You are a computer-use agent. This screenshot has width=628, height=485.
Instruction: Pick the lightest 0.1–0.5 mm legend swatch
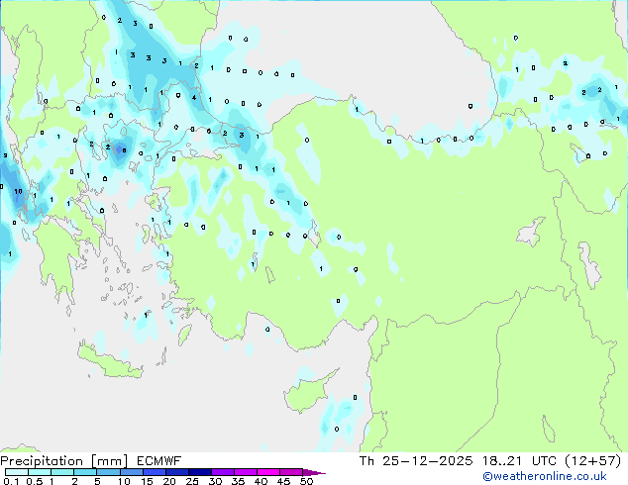(x=17, y=472)
